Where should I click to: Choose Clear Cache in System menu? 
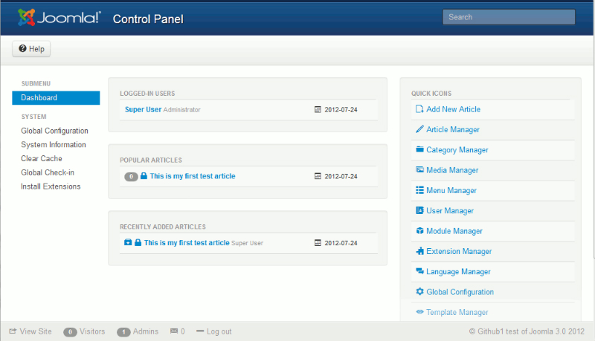click(x=42, y=159)
